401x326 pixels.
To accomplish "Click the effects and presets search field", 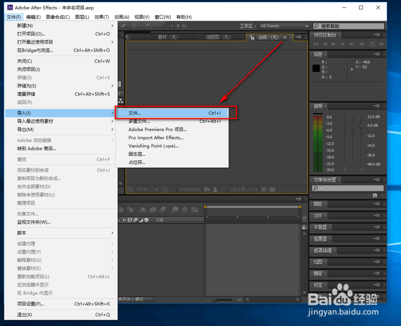I will click(x=348, y=188).
